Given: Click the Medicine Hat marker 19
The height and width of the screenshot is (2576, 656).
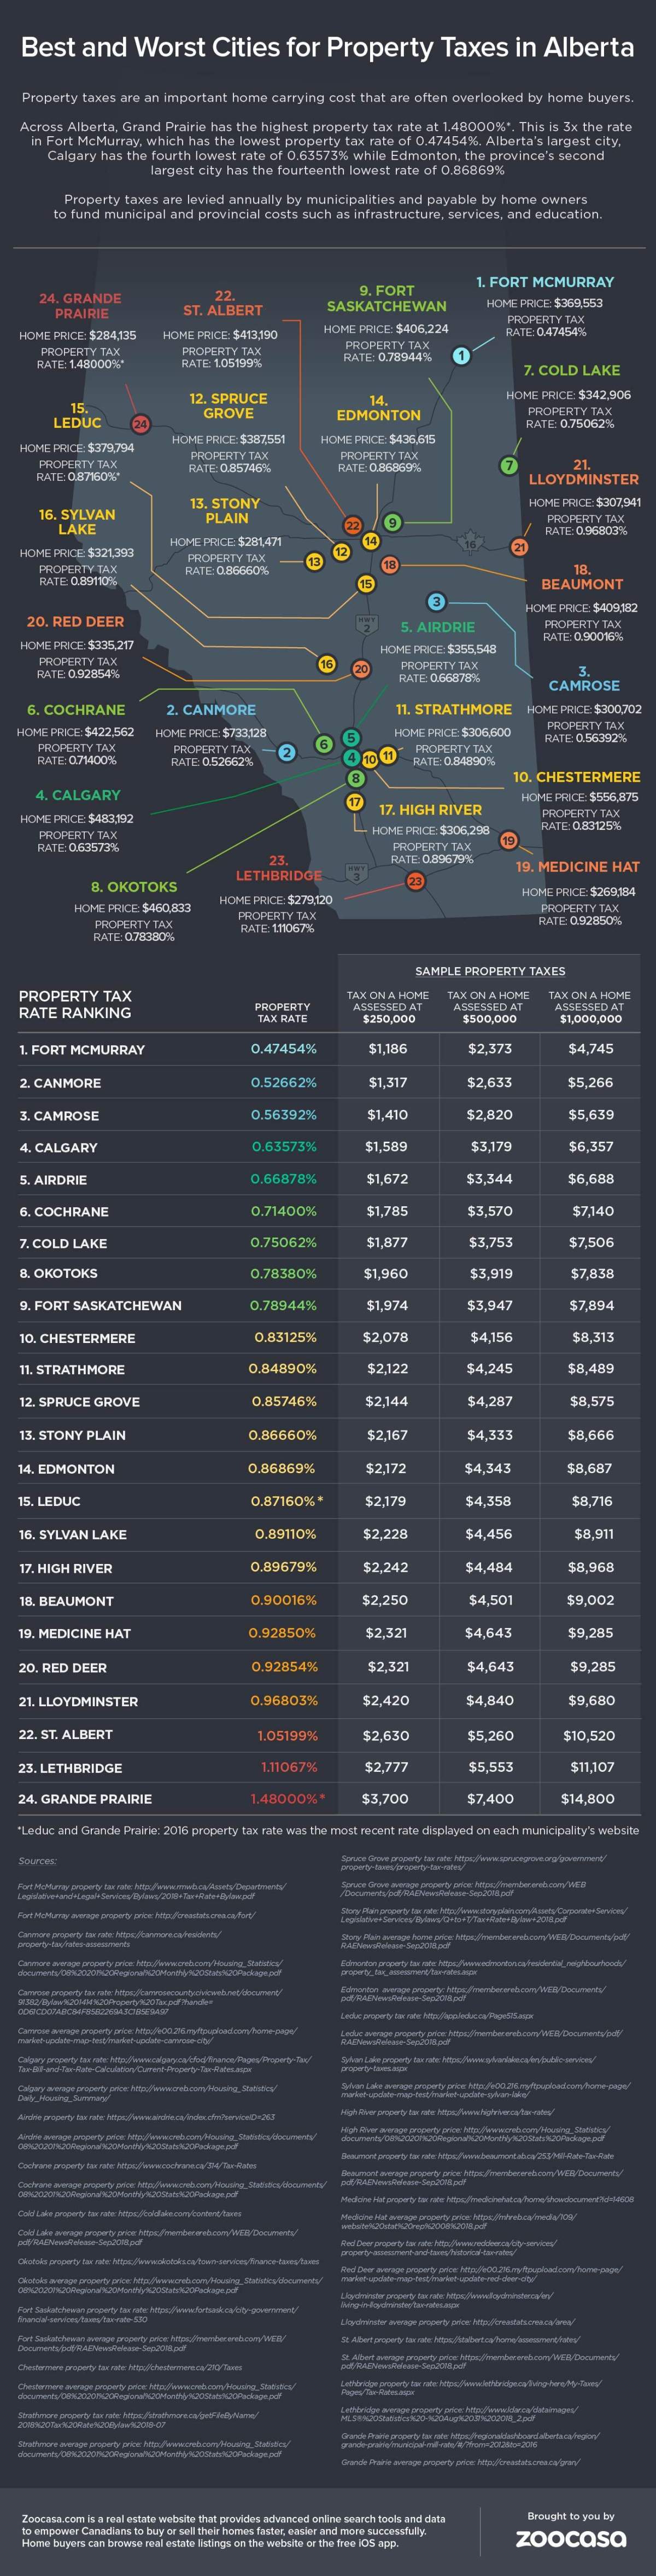Looking at the screenshot, I should click(x=508, y=840).
